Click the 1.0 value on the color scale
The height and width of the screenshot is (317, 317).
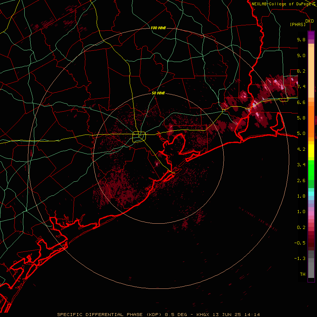[x=301, y=212]
